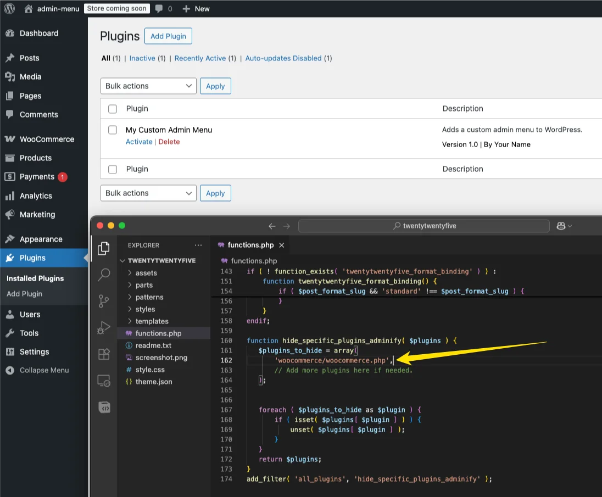Image resolution: width=602 pixels, height=497 pixels.
Task: Click the Add Plugin button next to Plugins heading
Action: click(x=168, y=36)
